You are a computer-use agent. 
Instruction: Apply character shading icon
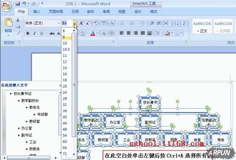[104, 34]
